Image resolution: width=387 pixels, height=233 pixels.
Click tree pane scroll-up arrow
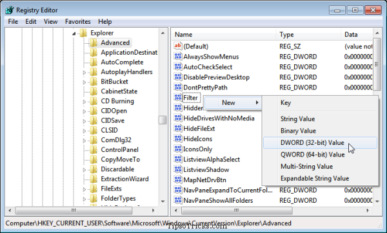pos(163,33)
